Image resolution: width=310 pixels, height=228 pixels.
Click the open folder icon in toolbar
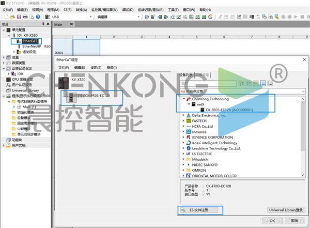click(11, 17)
